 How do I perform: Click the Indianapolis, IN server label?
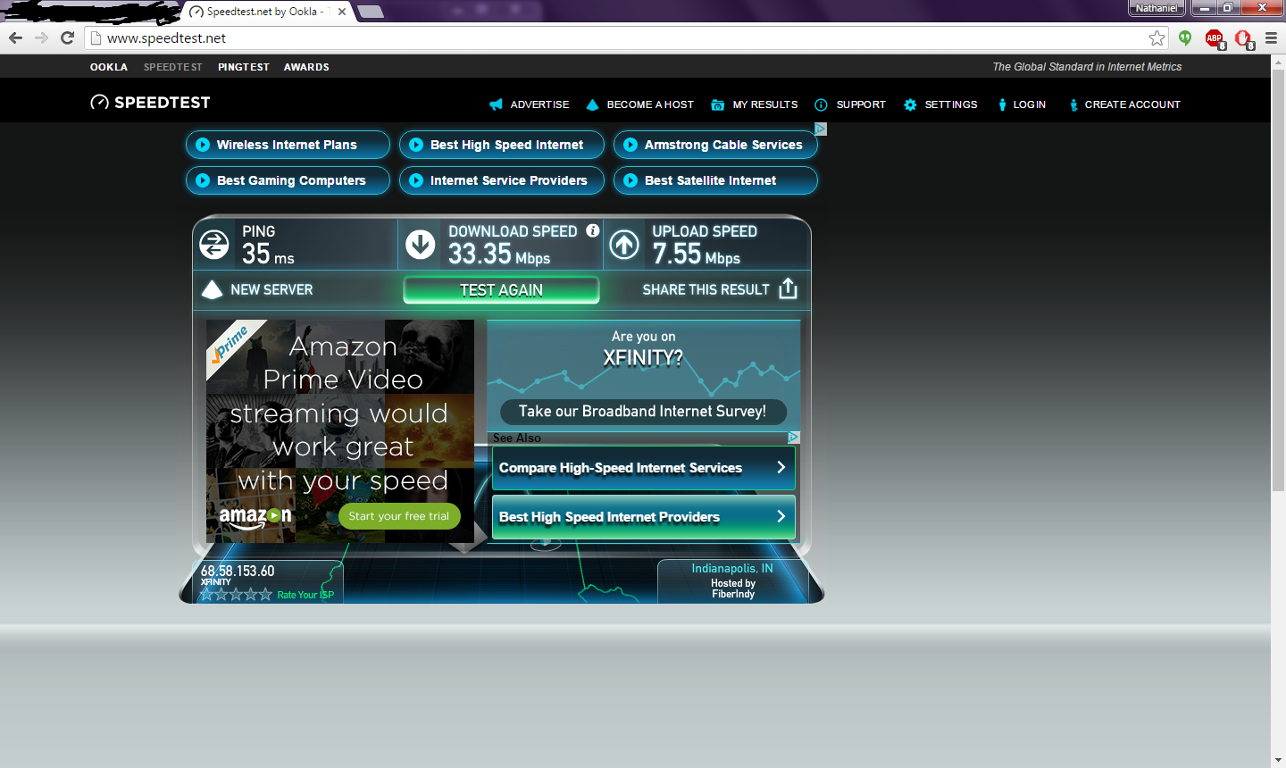pyautogui.click(x=732, y=568)
